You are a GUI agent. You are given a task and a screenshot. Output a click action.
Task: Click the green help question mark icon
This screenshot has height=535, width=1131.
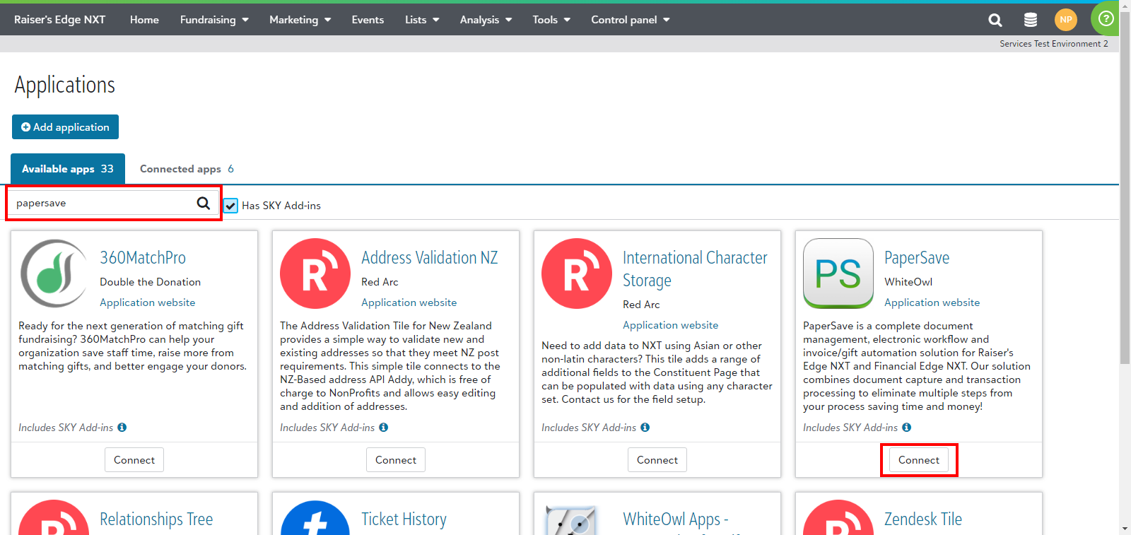1106,19
